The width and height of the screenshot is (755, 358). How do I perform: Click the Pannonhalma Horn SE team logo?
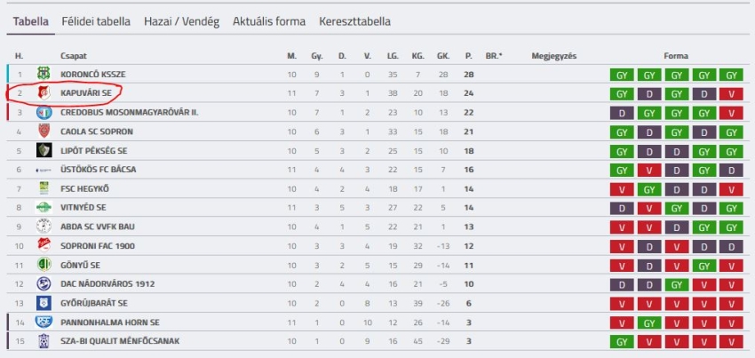click(x=44, y=322)
